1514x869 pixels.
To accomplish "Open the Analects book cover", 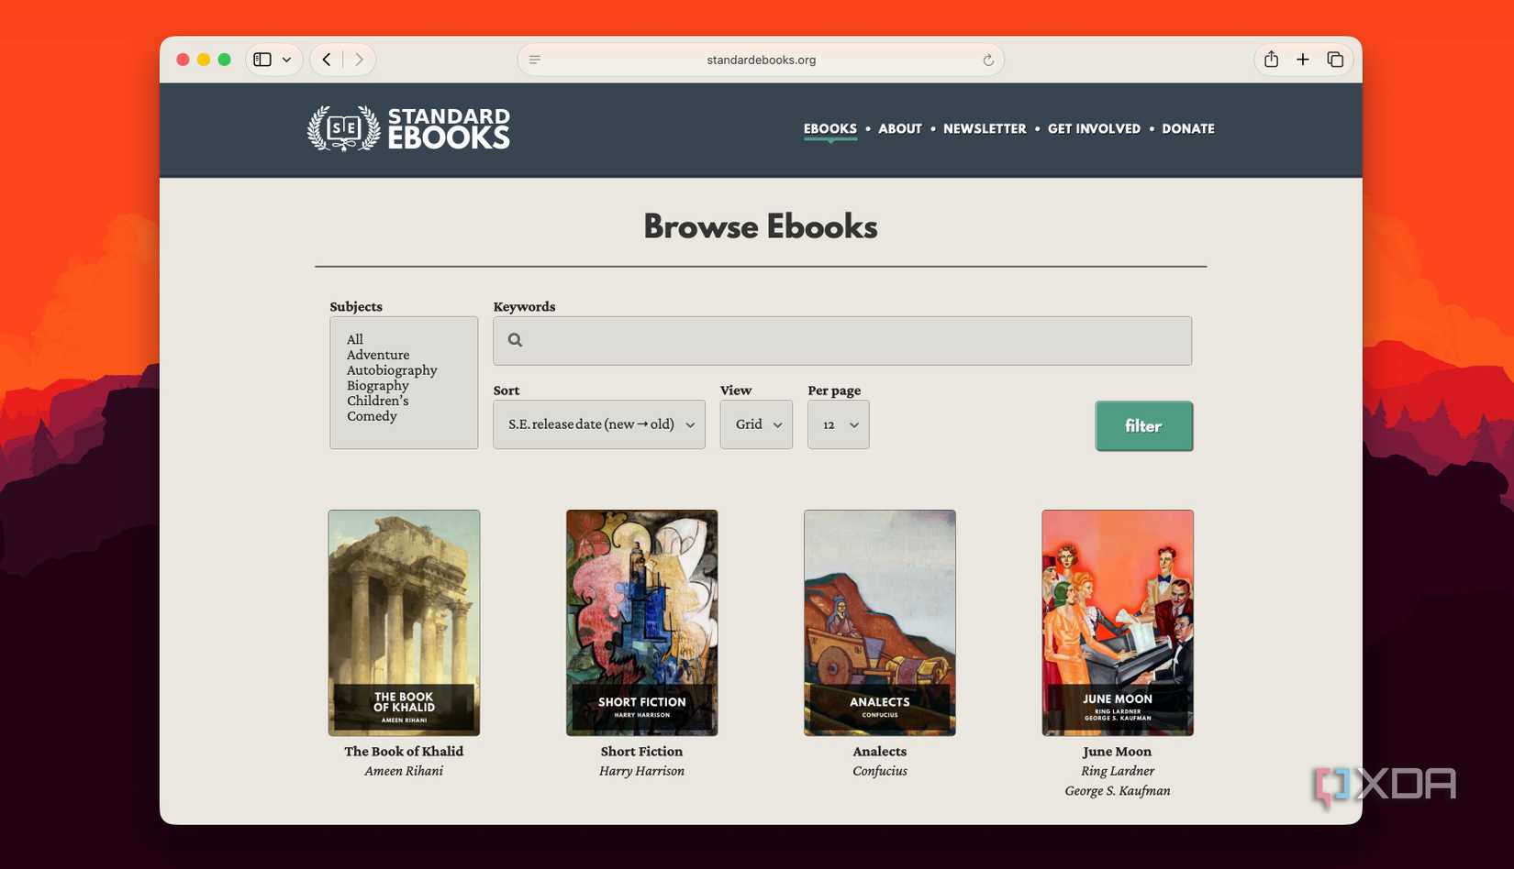I will pyautogui.click(x=880, y=623).
